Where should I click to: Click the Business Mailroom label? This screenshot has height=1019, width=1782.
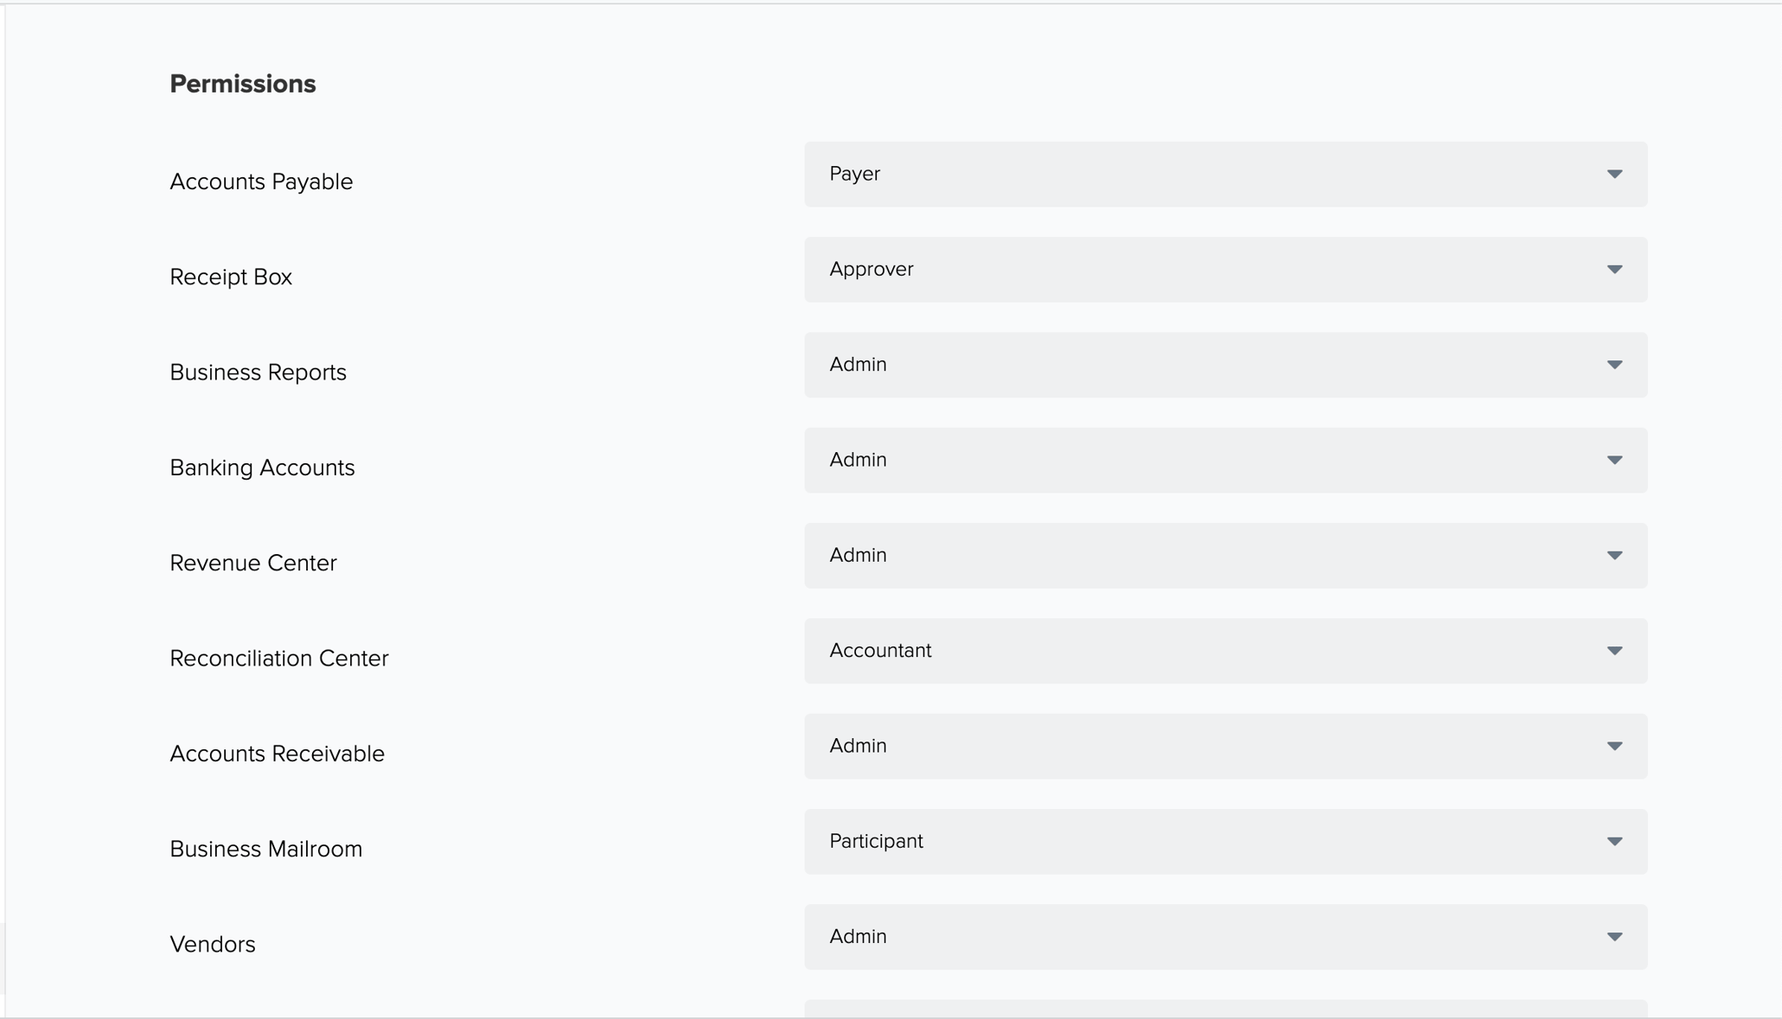(265, 849)
